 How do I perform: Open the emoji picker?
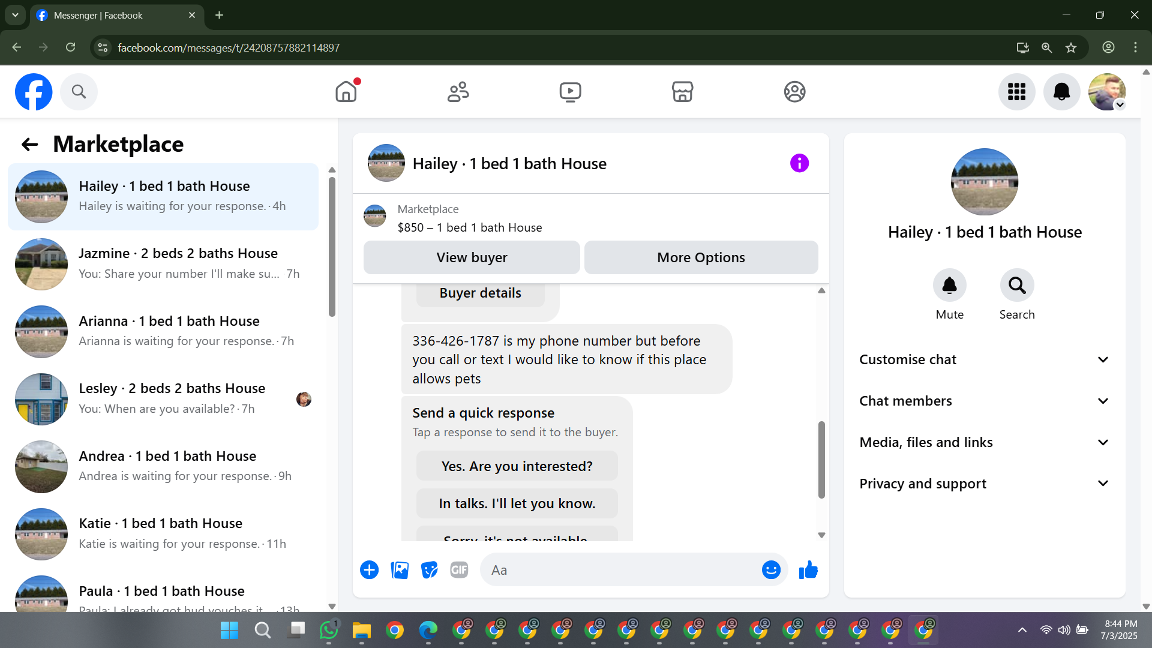771,570
